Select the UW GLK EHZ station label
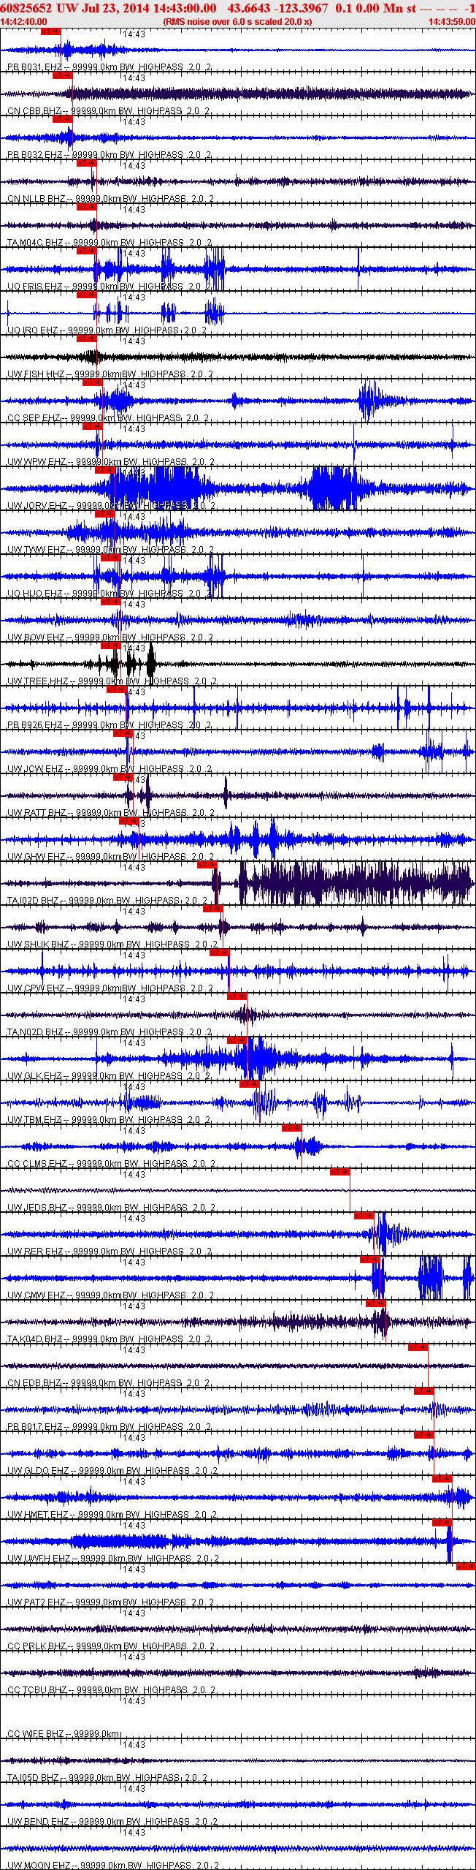 pos(109,1076)
